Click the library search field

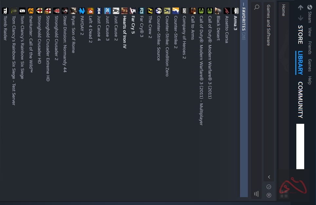pyautogui.click(x=256, y=98)
